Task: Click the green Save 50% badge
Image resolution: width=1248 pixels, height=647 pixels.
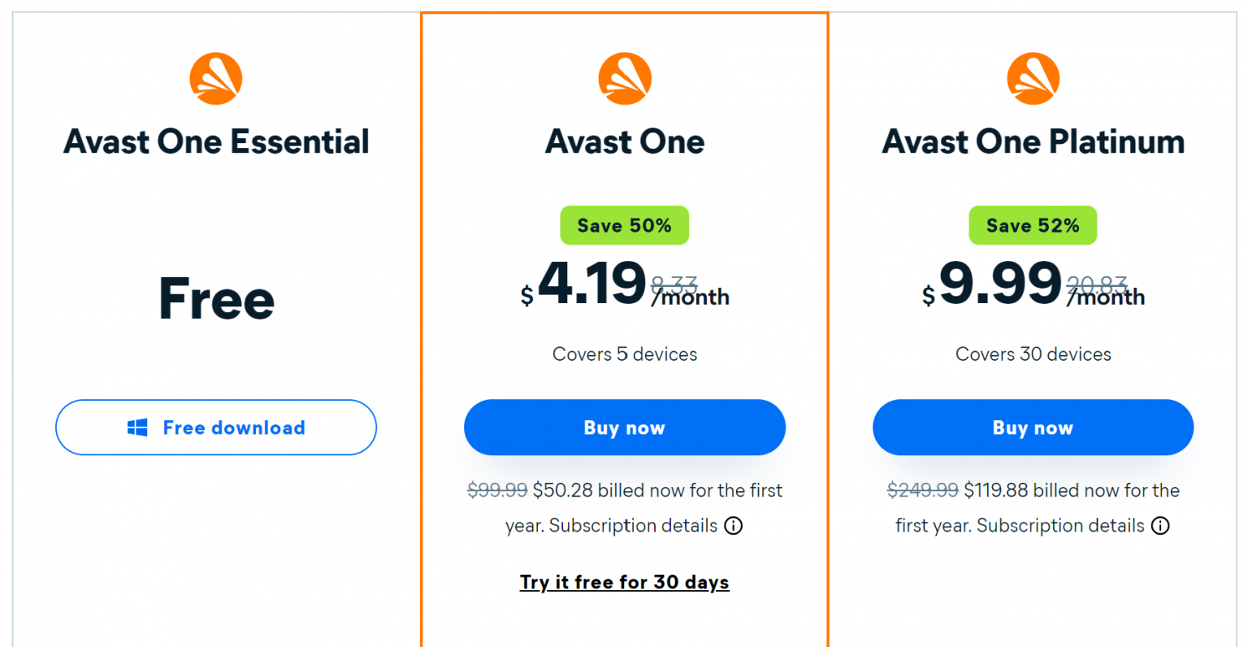Action: [624, 225]
